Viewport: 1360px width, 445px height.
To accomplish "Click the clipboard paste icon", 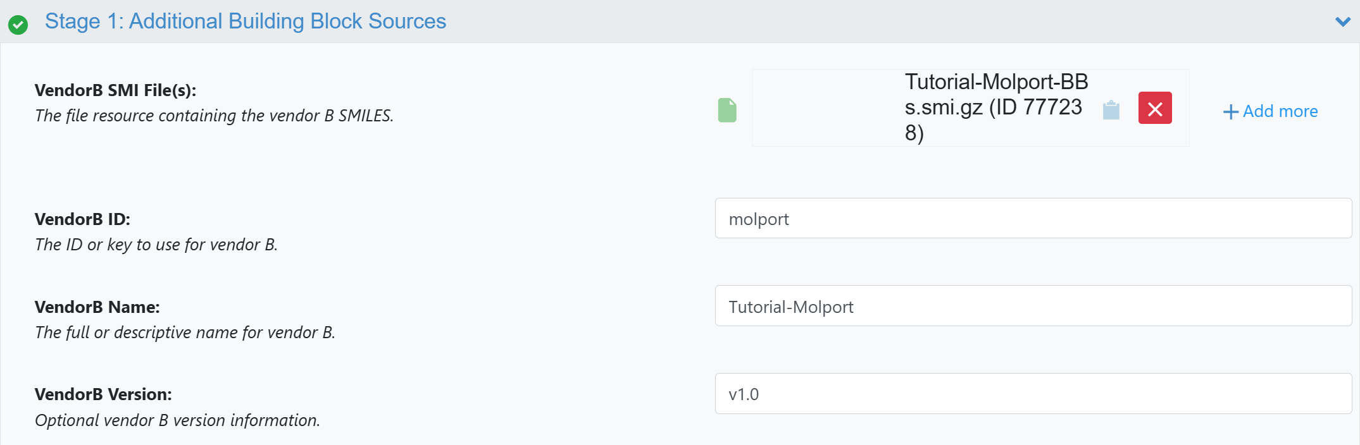I will tap(1111, 110).
